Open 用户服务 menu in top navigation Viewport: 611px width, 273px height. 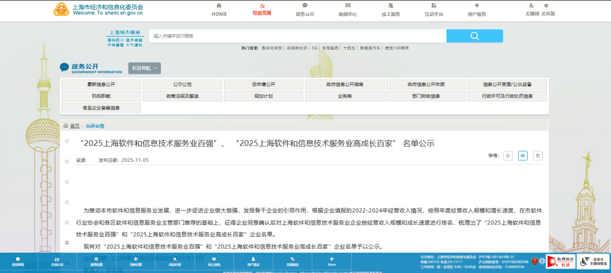(x=477, y=11)
